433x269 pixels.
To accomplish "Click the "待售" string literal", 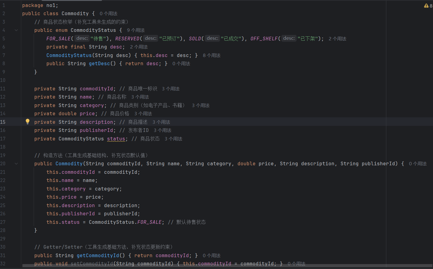I will 99,39.
